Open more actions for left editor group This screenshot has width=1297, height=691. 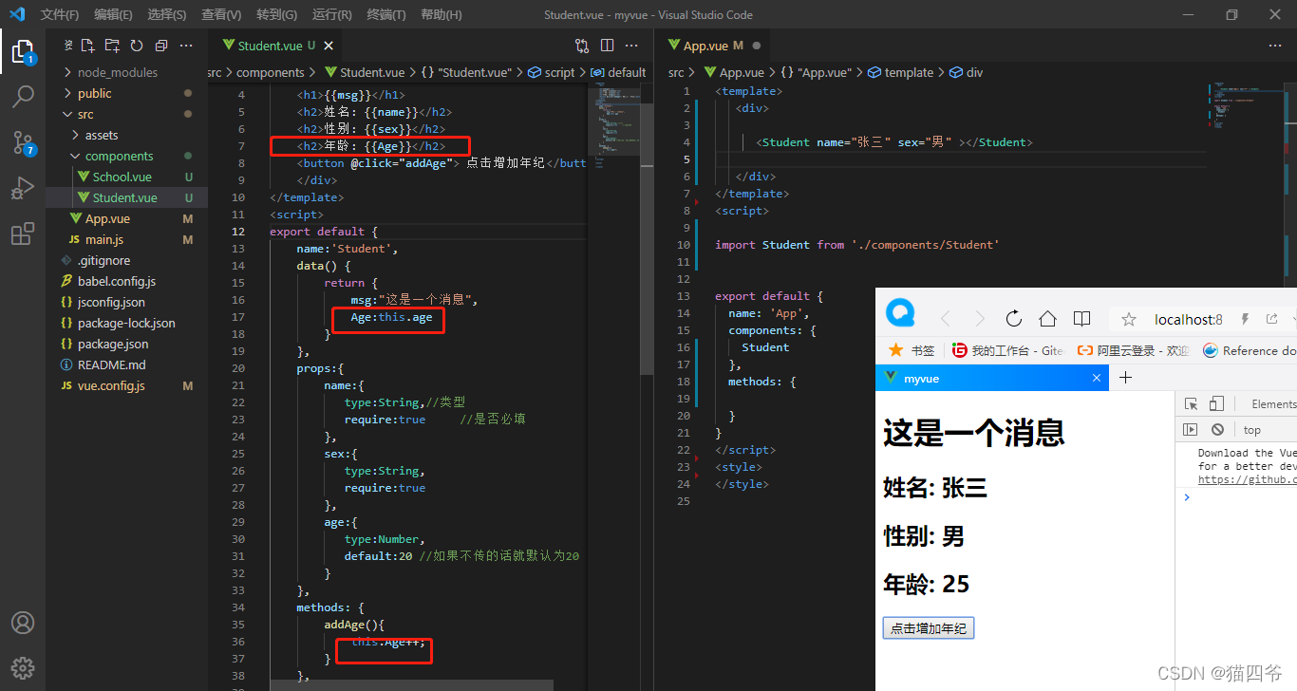tap(631, 46)
